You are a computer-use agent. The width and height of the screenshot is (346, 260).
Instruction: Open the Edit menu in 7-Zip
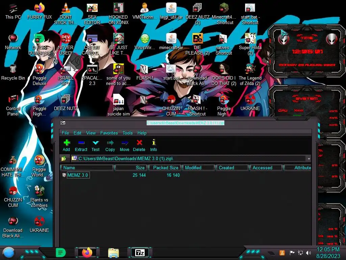[x=77, y=133]
